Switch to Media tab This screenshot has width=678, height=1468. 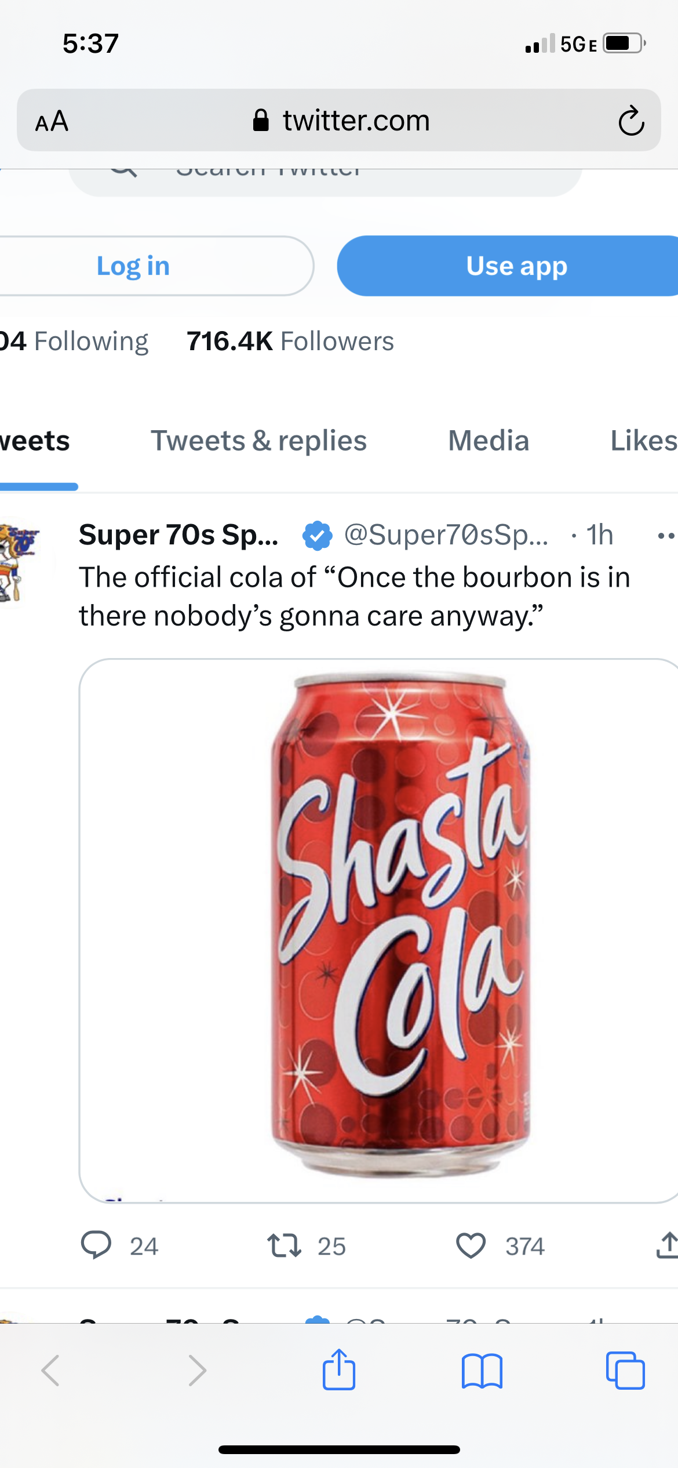coord(489,441)
